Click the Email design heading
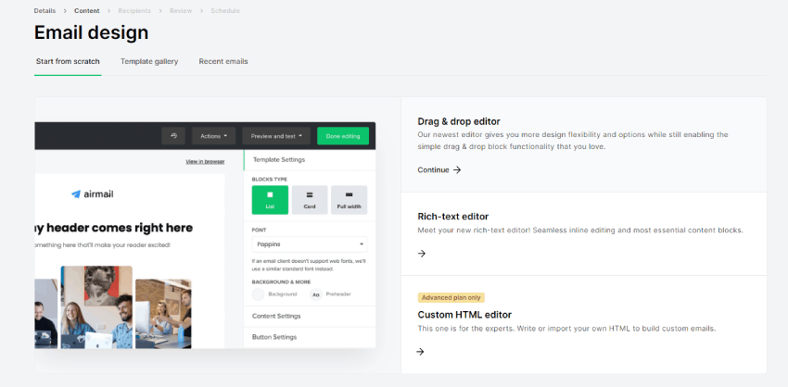Screen dimensions: 788x387 pyautogui.click(x=92, y=32)
